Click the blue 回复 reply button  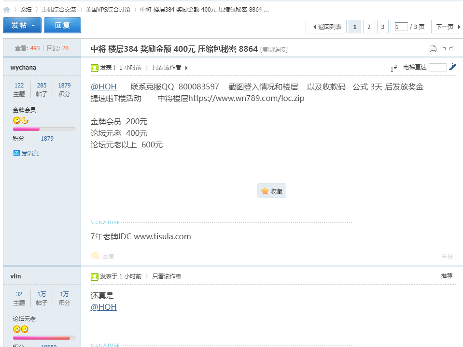click(x=62, y=26)
